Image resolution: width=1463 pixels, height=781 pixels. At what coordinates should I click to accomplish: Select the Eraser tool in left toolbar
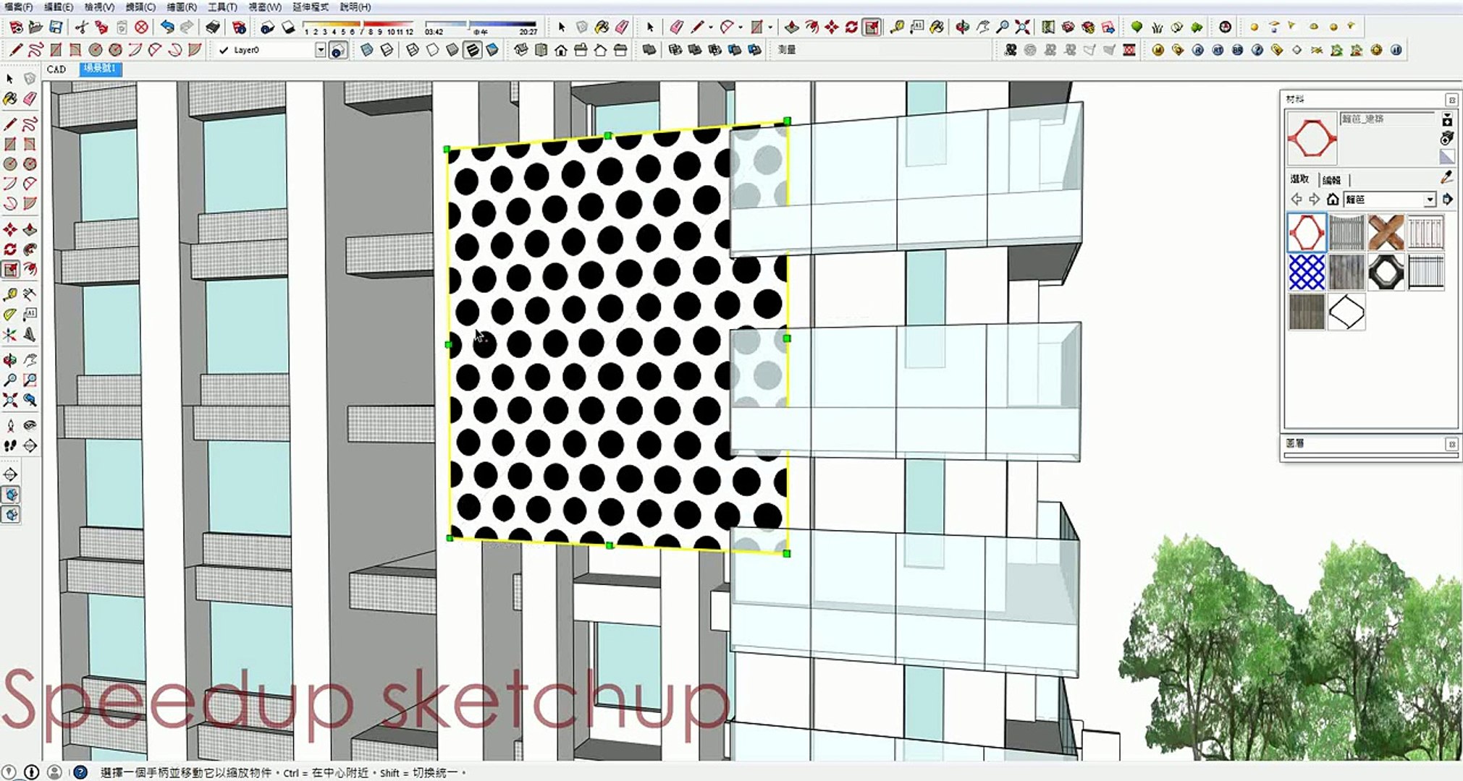[30, 98]
